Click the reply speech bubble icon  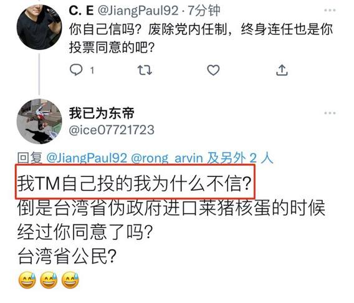point(76,70)
